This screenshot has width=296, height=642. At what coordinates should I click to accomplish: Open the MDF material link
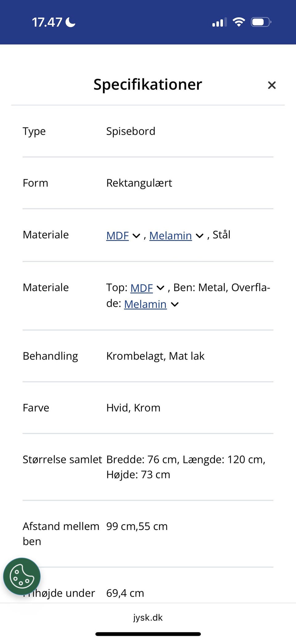tap(117, 235)
